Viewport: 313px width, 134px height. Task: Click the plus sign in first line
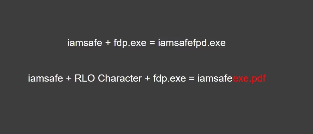(108, 43)
